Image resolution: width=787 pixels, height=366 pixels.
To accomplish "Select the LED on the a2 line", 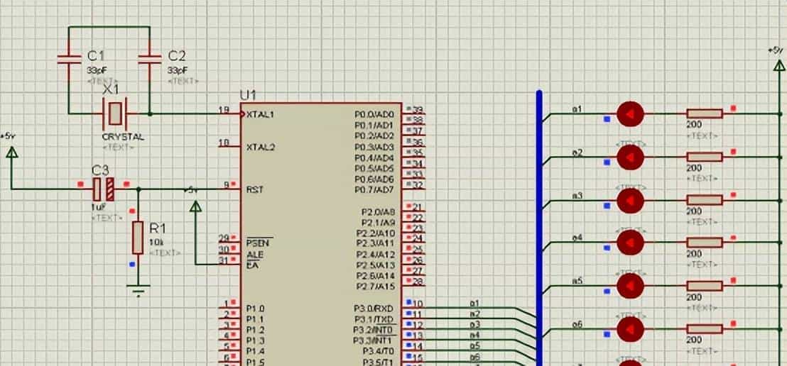I will tap(630, 157).
